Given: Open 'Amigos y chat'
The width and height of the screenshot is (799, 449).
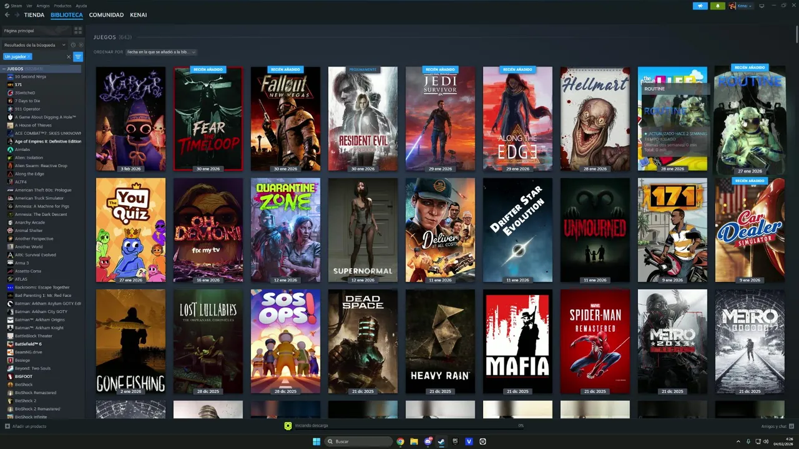Looking at the screenshot, I should point(777,427).
